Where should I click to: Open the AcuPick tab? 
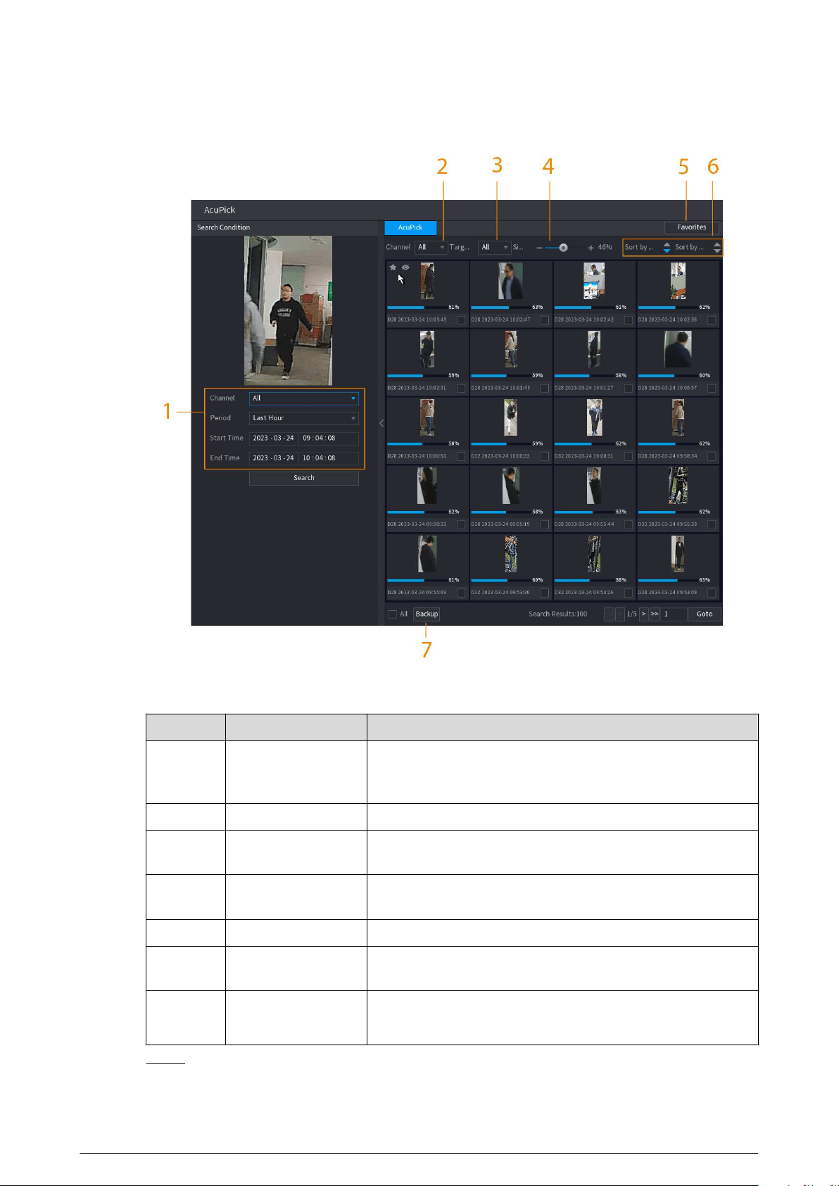tap(410, 227)
